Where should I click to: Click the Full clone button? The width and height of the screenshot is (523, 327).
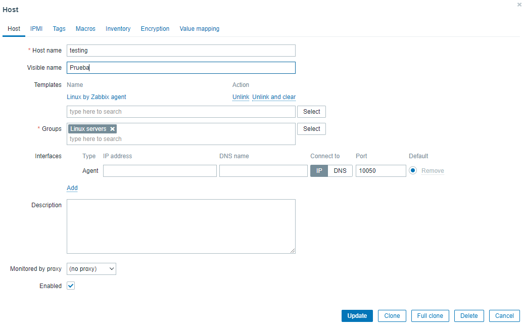click(x=430, y=316)
